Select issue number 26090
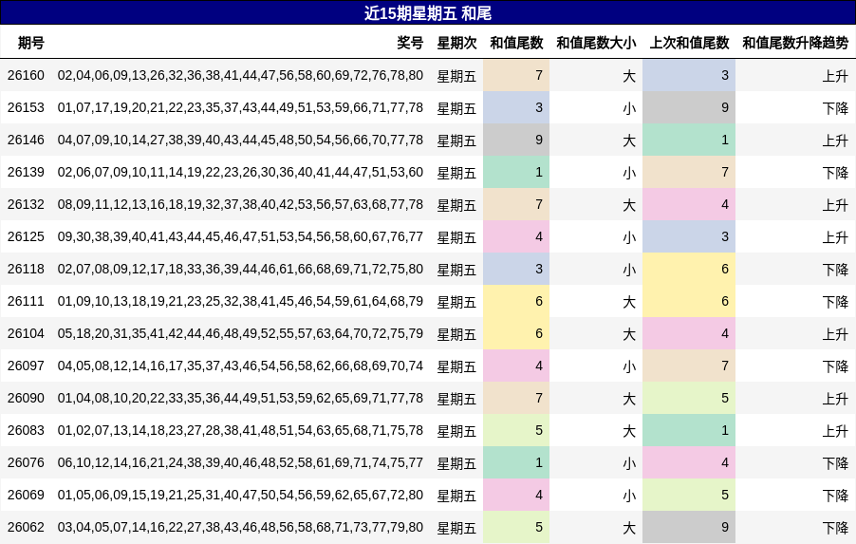 pyautogui.click(x=26, y=398)
